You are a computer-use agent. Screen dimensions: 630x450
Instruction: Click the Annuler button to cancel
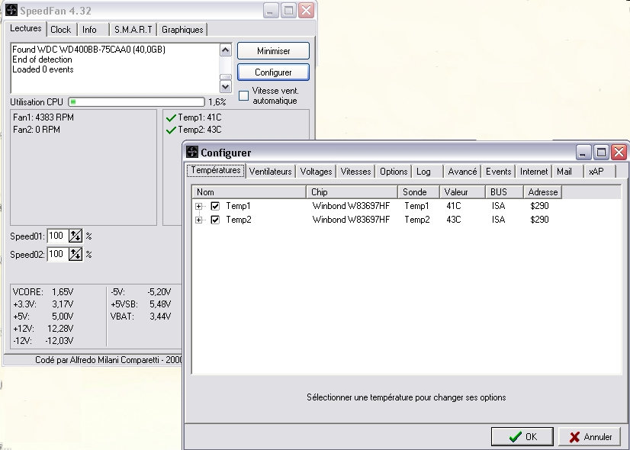[x=590, y=437]
